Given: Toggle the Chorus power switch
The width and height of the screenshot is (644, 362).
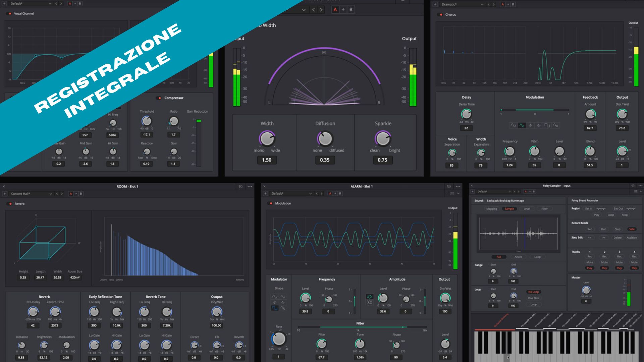Looking at the screenshot, I should pyautogui.click(x=440, y=15).
